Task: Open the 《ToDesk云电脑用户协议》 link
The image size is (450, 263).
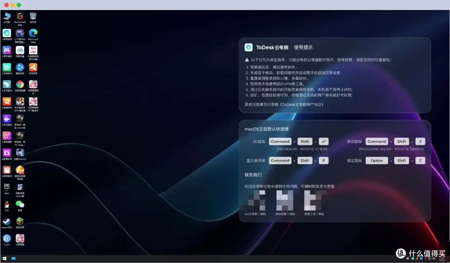Action: pos(302,104)
